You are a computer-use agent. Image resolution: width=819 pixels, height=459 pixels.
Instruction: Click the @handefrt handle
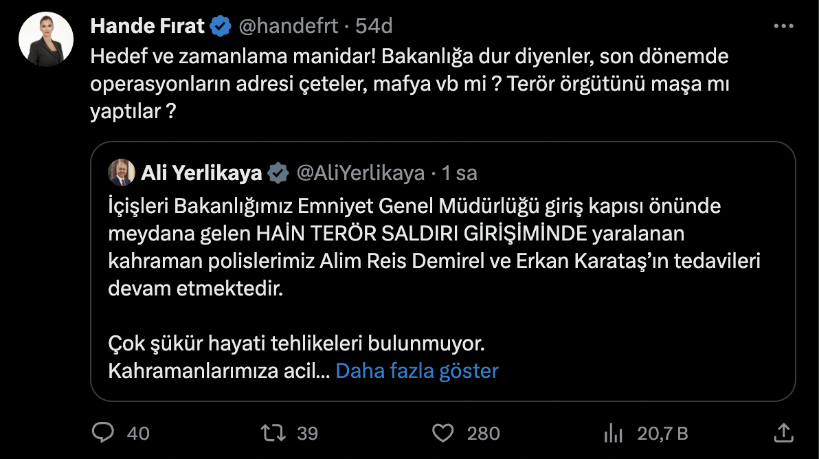click(x=289, y=27)
